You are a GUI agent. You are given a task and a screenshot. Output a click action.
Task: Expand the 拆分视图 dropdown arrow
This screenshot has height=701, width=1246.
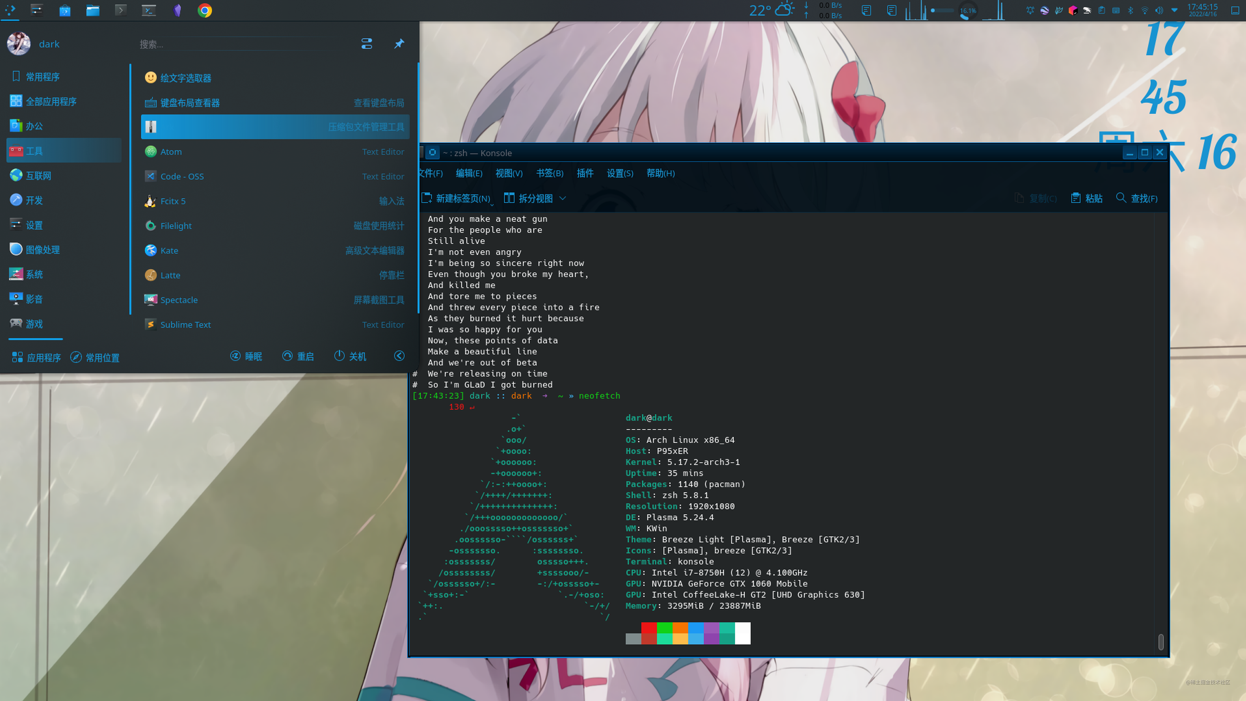tap(563, 198)
